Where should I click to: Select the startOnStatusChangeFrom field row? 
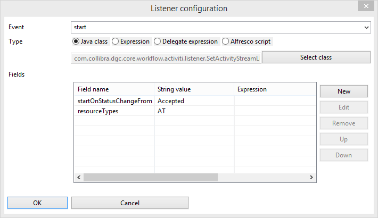tap(195, 101)
